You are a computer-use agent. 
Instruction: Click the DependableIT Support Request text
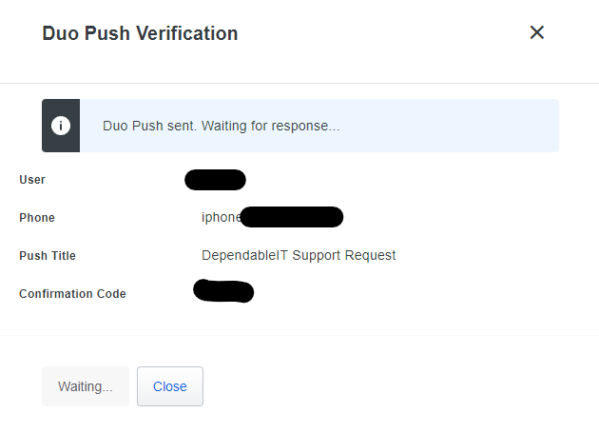(299, 255)
